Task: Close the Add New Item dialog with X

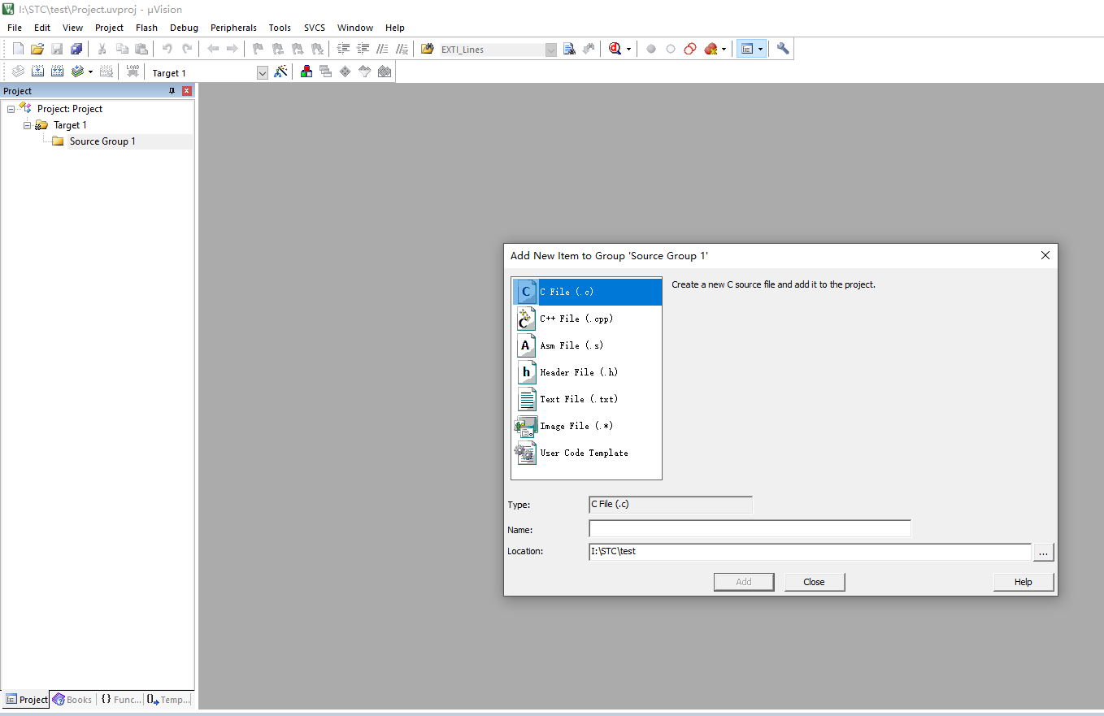Action: 1045,255
